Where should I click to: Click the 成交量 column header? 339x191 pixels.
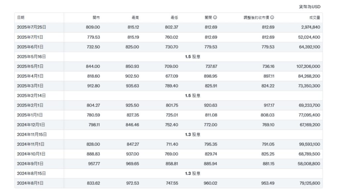(315, 18)
